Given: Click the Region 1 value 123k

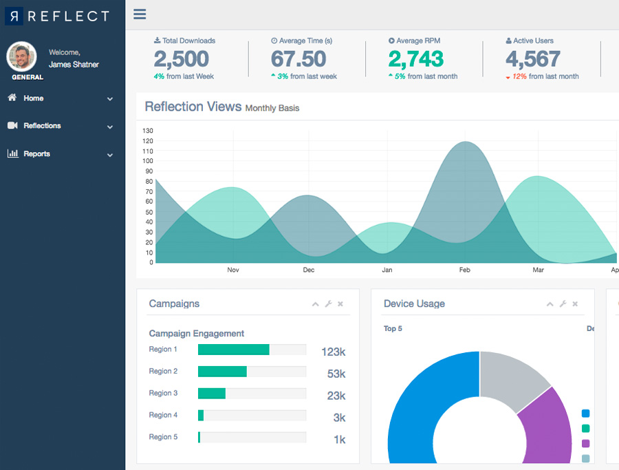Looking at the screenshot, I should 334,352.
